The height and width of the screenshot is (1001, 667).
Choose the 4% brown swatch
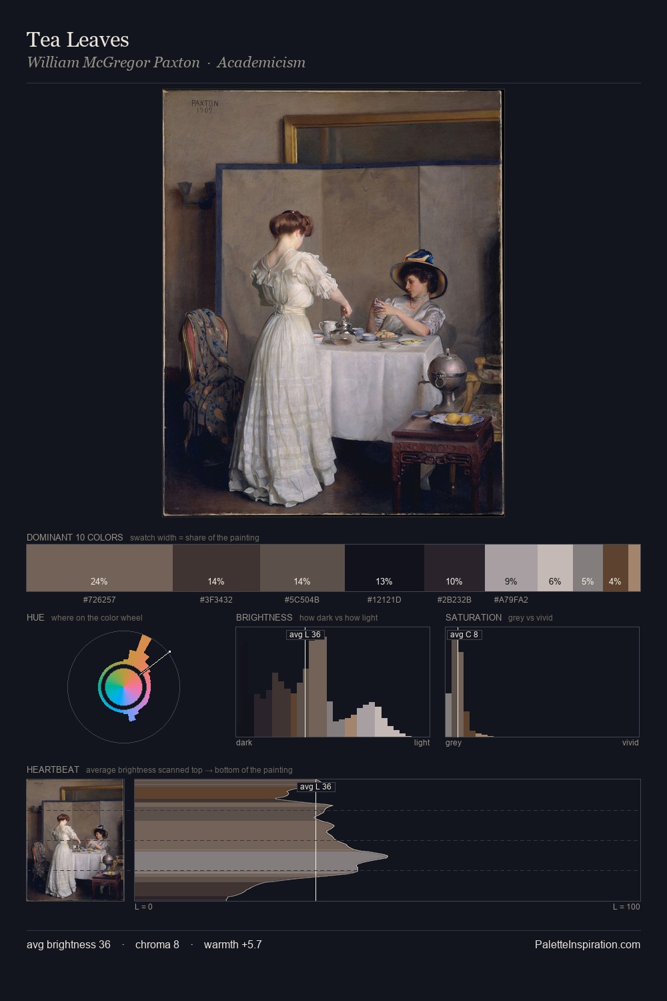[x=616, y=568]
